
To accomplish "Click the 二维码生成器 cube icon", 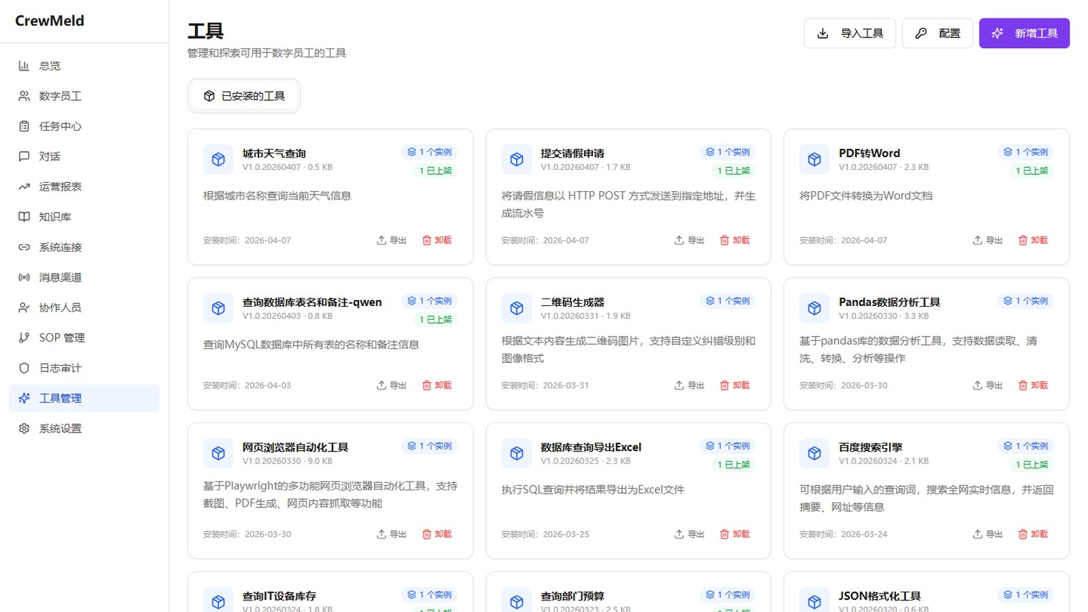I will coord(517,309).
